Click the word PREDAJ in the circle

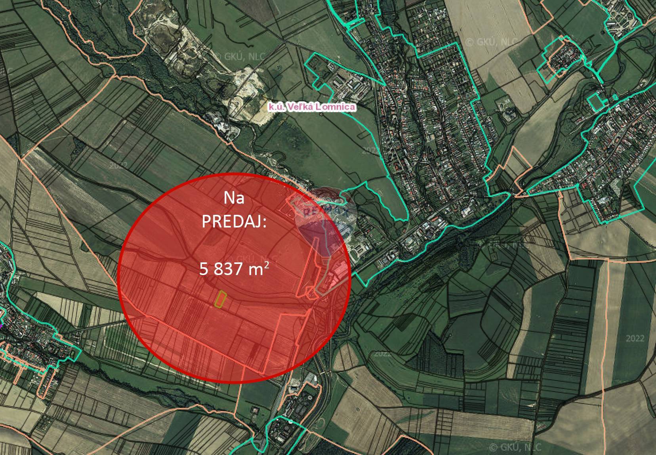tap(234, 222)
